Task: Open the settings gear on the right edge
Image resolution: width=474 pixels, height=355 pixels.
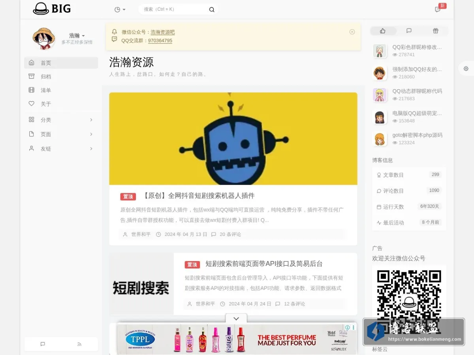Action: 466,69
